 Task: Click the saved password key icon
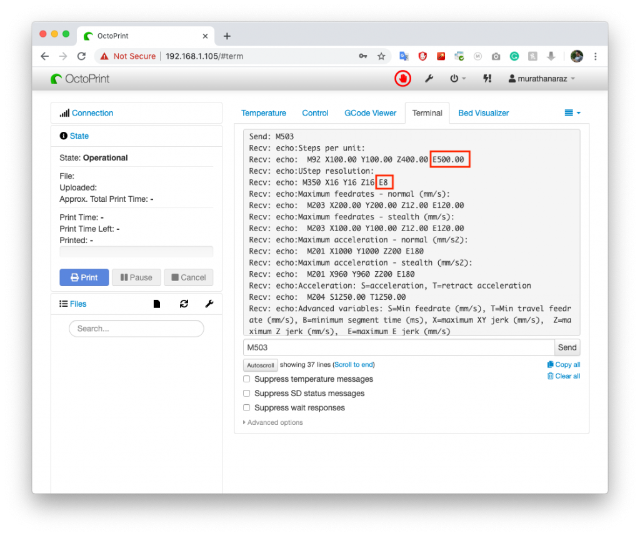363,56
